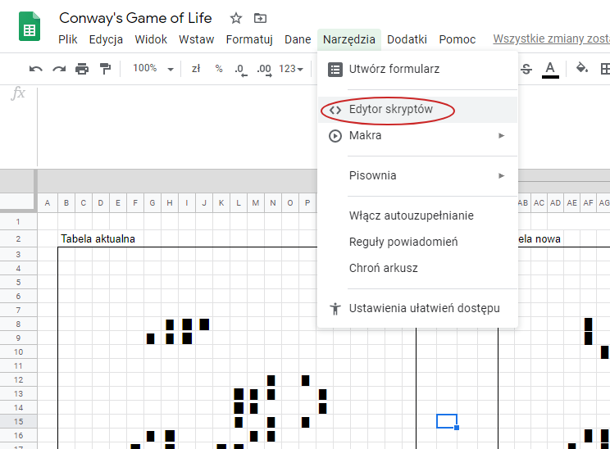Select column L header
The width and height of the screenshot is (610, 449).
pos(239,203)
